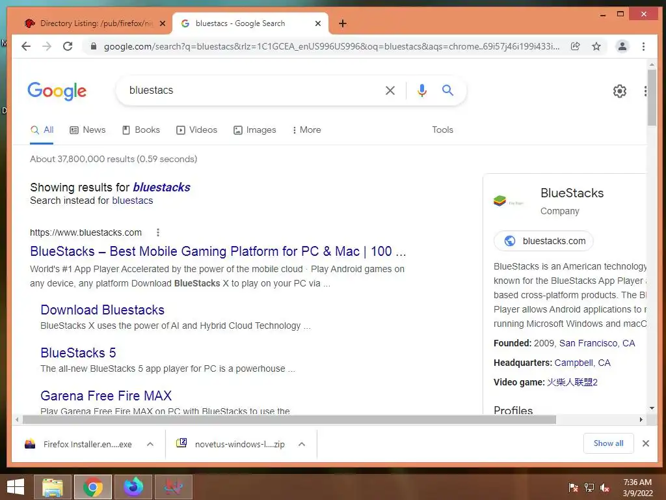Search instead for bluestacs
Screen dimensions: 666x500
click(133, 201)
